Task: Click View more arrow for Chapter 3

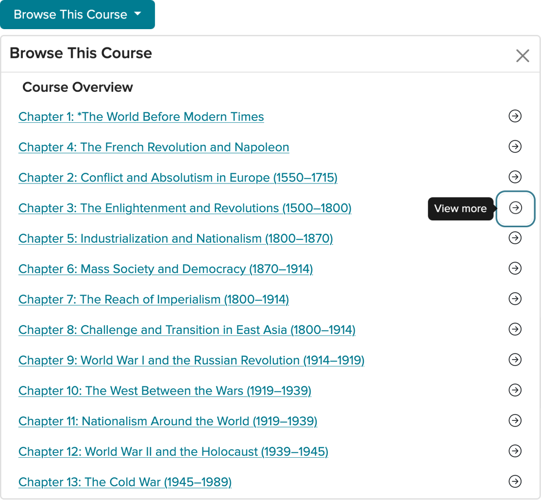Action: pyautogui.click(x=515, y=208)
